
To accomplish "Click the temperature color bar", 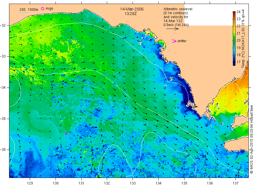I will click(x=234, y=39).
